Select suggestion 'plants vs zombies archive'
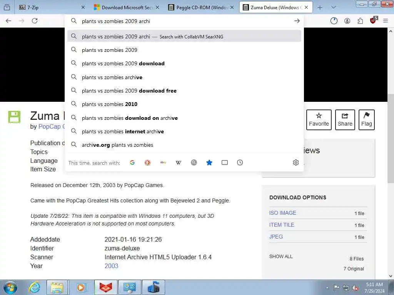This screenshot has width=394, height=295. [x=184, y=77]
